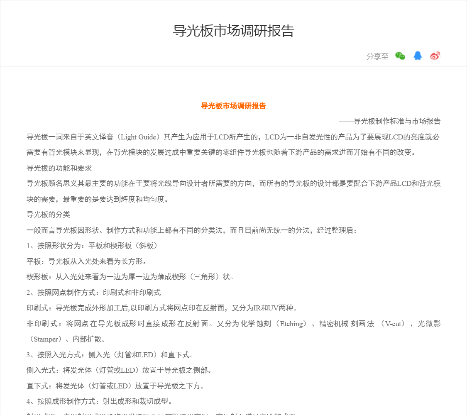Viewport: 467px width, 415px height.
Task: Click item 3 line 按照入光方式
Action: pos(110,355)
